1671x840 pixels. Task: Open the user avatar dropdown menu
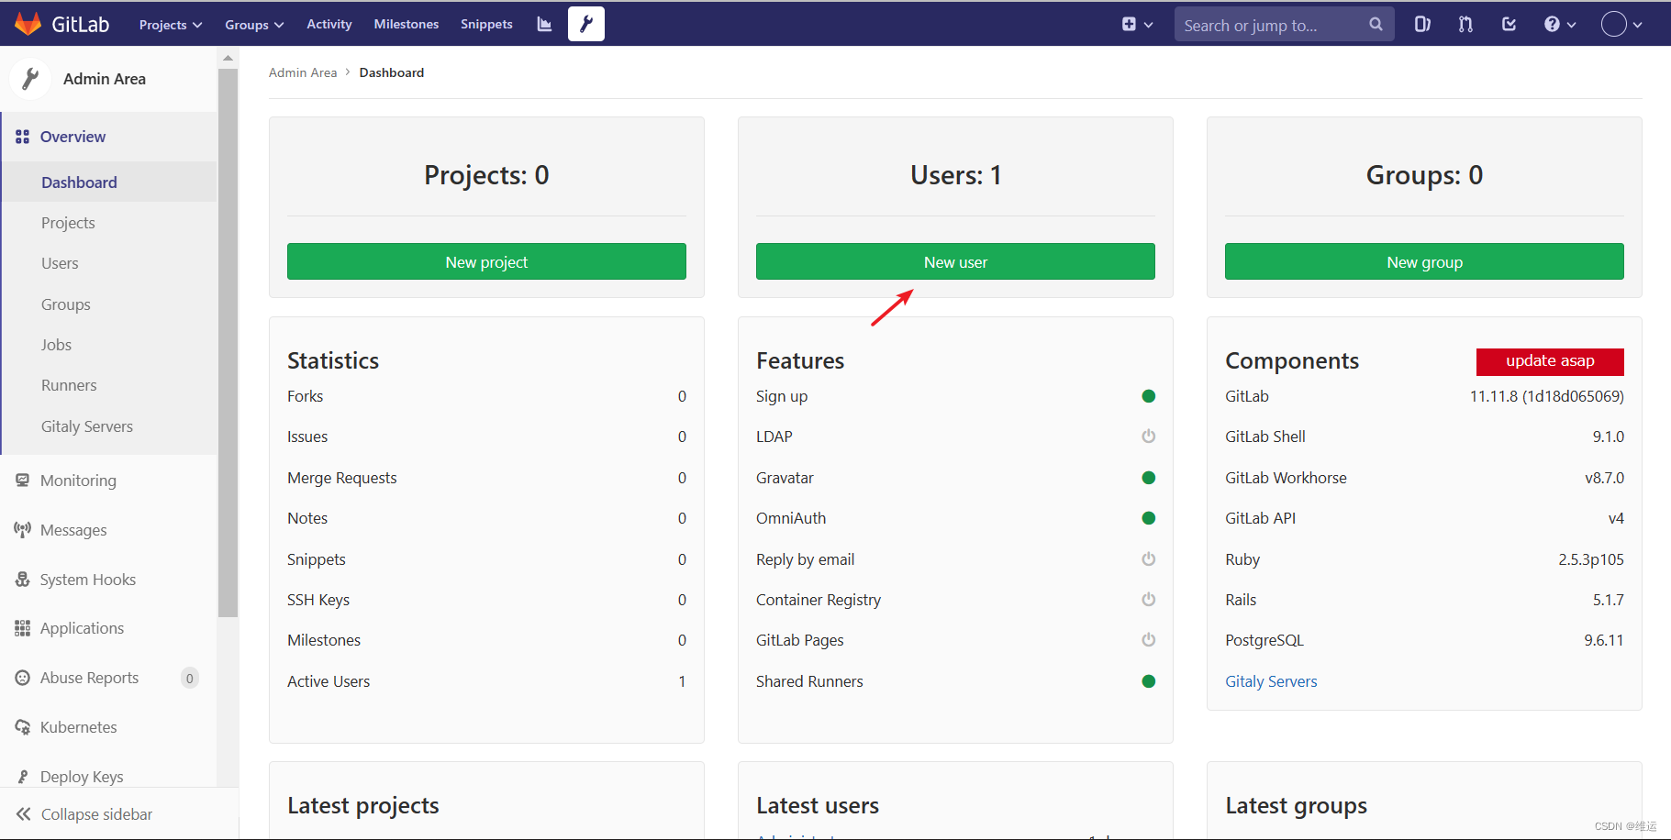point(1621,25)
